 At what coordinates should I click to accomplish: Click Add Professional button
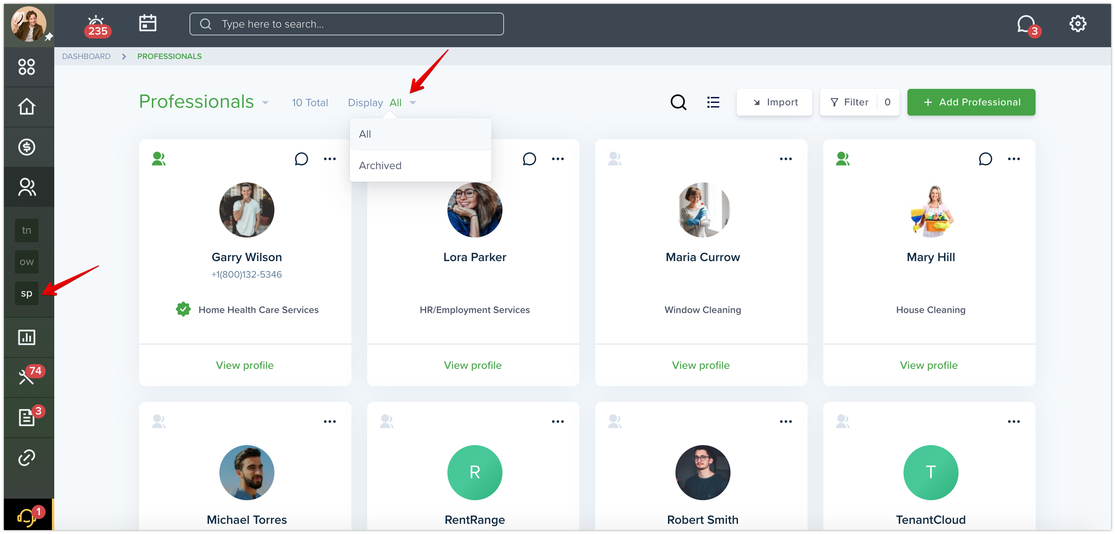pyautogui.click(x=971, y=103)
